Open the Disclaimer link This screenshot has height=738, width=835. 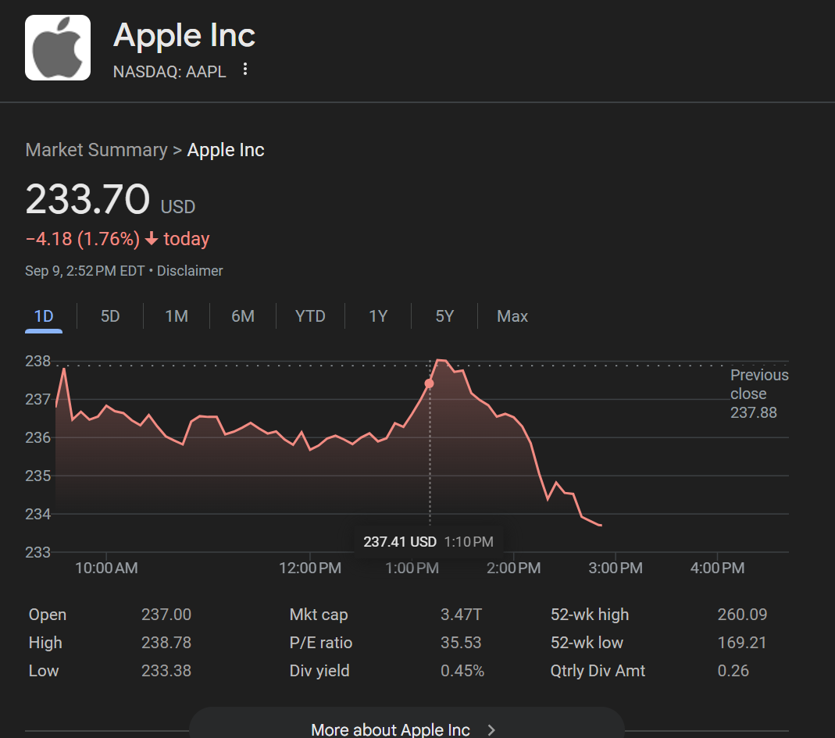[x=190, y=271]
